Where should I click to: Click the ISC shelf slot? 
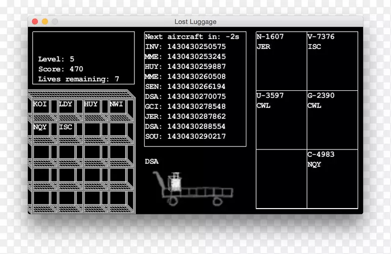[x=67, y=131]
